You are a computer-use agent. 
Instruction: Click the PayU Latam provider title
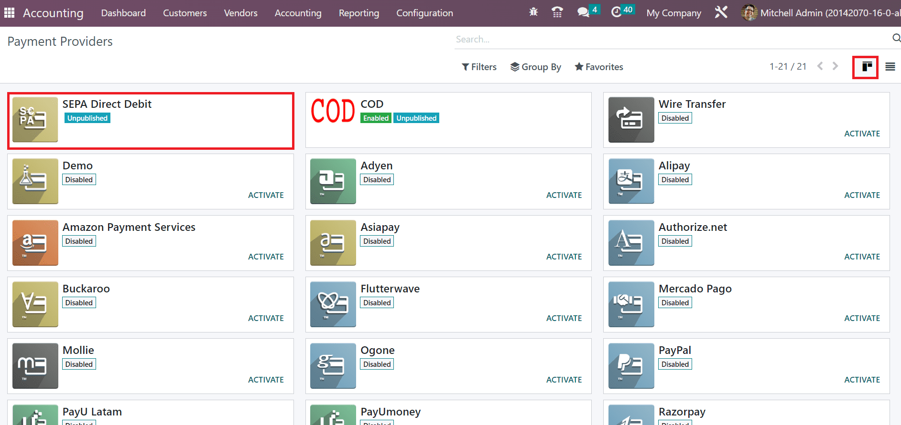point(92,412)
